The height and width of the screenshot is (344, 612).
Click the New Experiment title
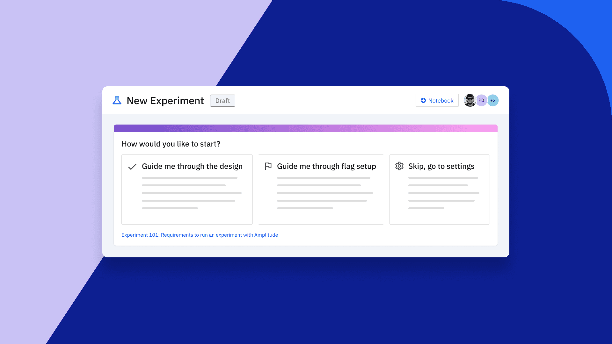tap(165, 100)
